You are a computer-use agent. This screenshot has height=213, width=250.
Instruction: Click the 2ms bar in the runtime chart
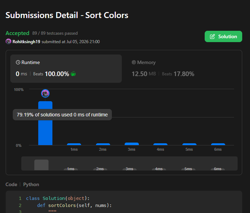pyautogui.click(x=103, y=144)
